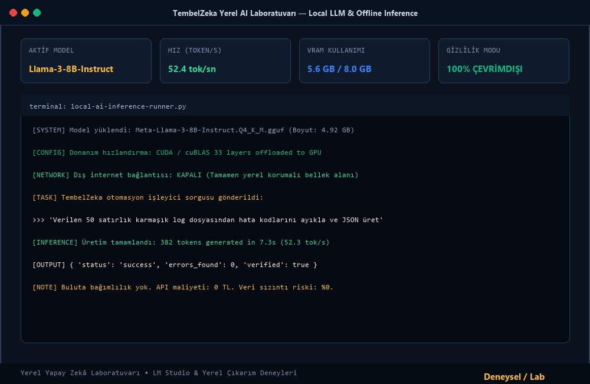
Task: Open the AKTİF MODEL card
Action: (86, 61)
